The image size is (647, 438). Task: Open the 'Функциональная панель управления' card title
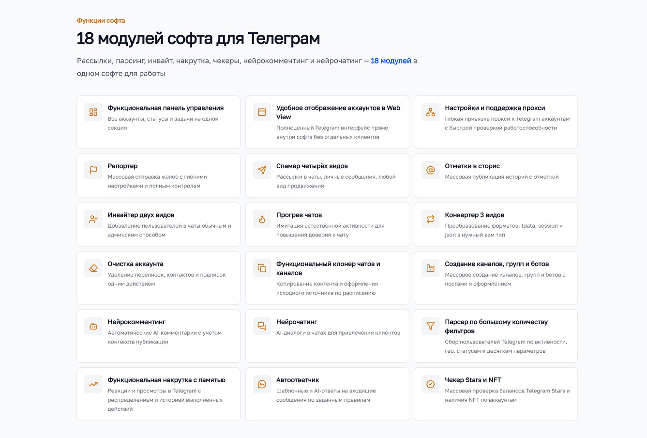pos(166,108)
